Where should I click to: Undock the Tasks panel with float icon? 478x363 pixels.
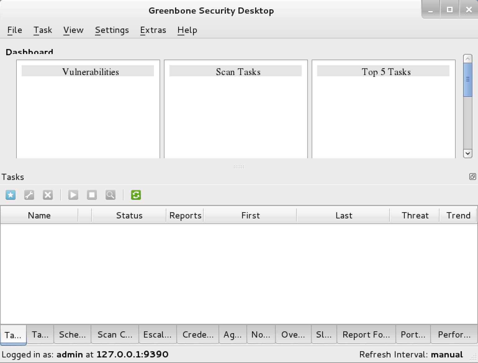click(472, 177)
